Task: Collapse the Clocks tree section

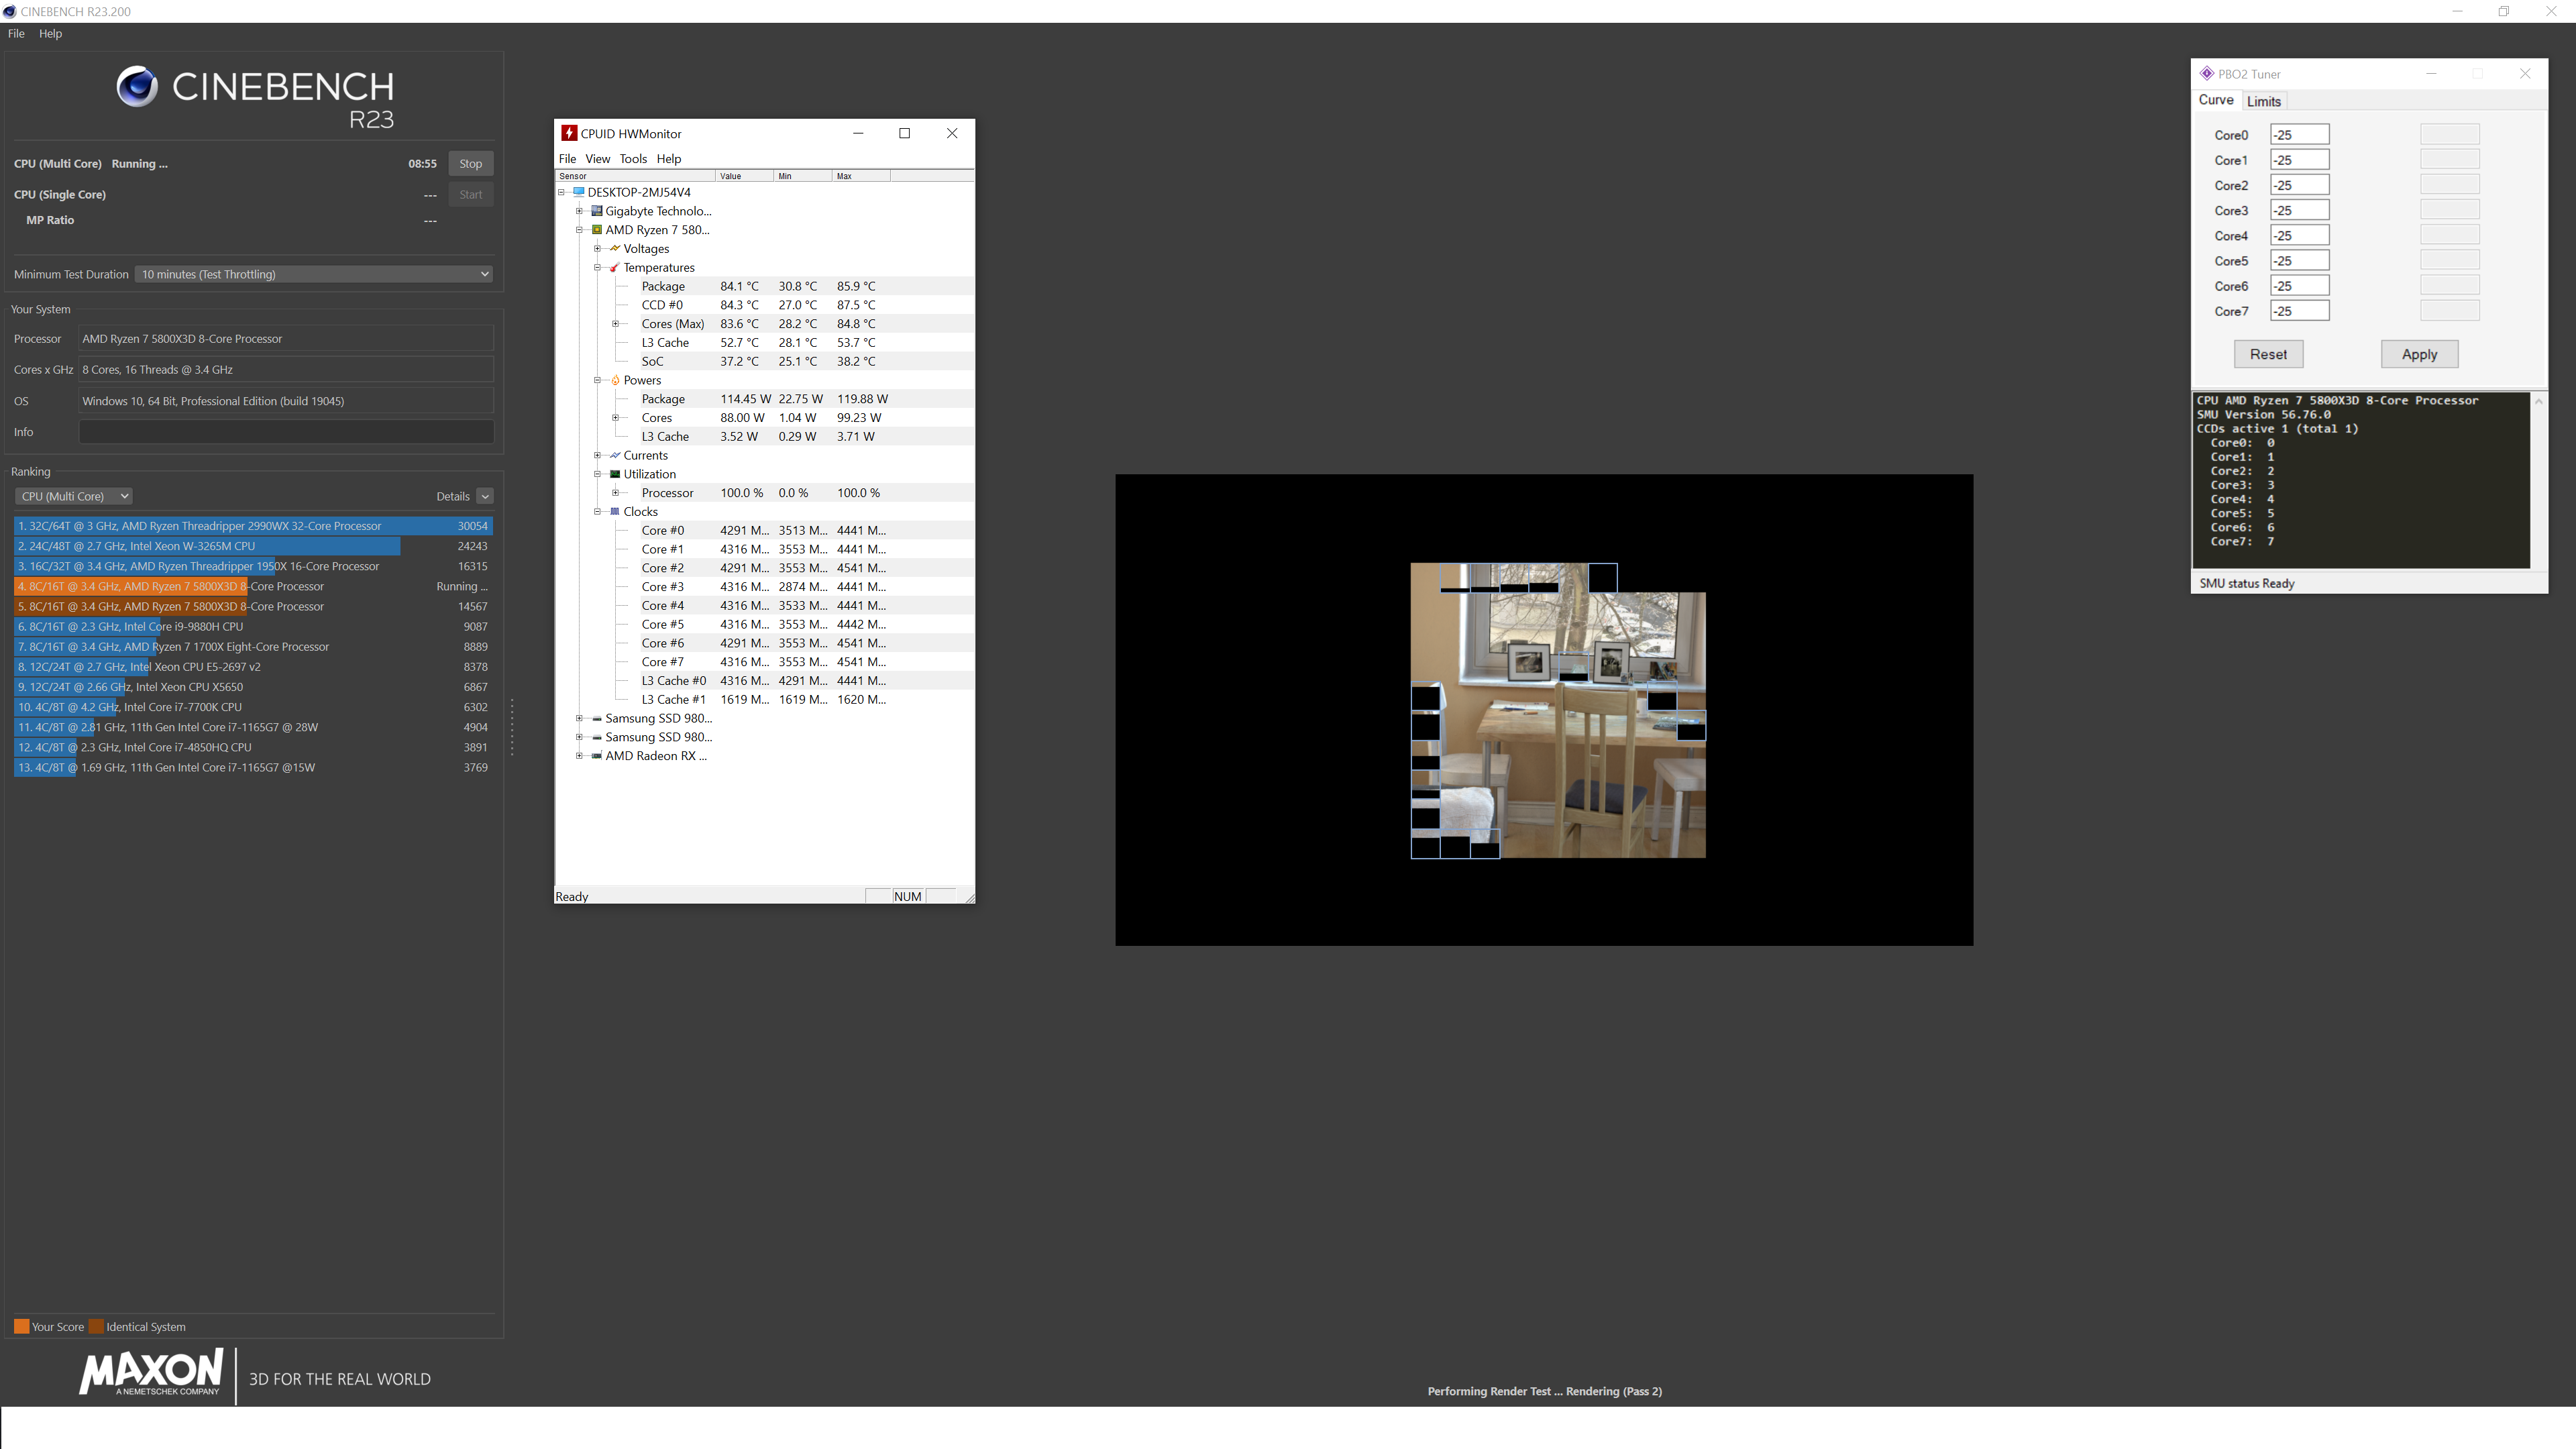Action: (x=597, y=511)
